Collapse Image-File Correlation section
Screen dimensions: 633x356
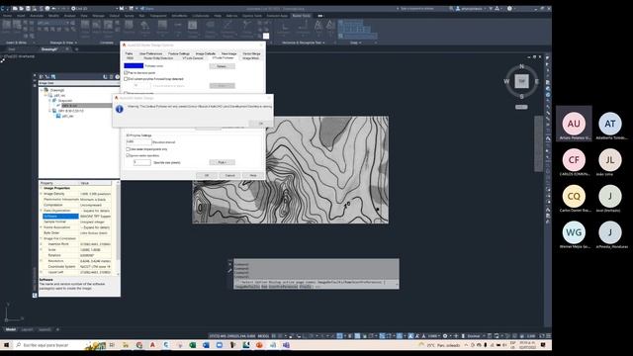(42, 238)
